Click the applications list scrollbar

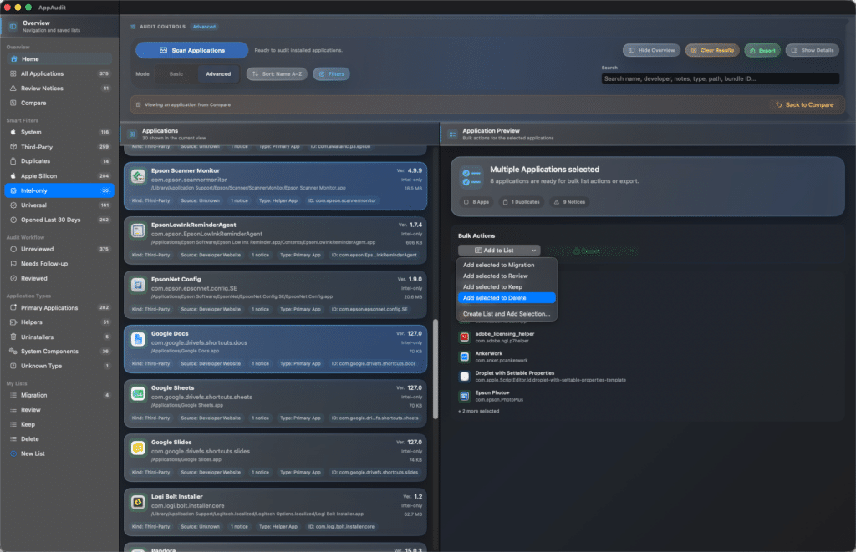tap(435, 369)
